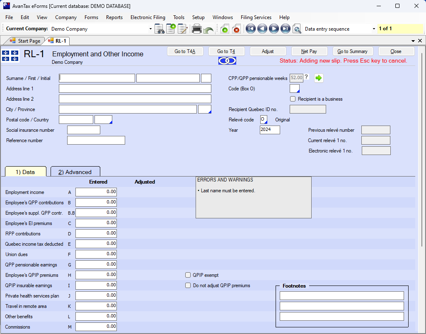Click the linked chain icon under Go to T4
Viewport: 426px width, 334px height.
click(227, 61)
